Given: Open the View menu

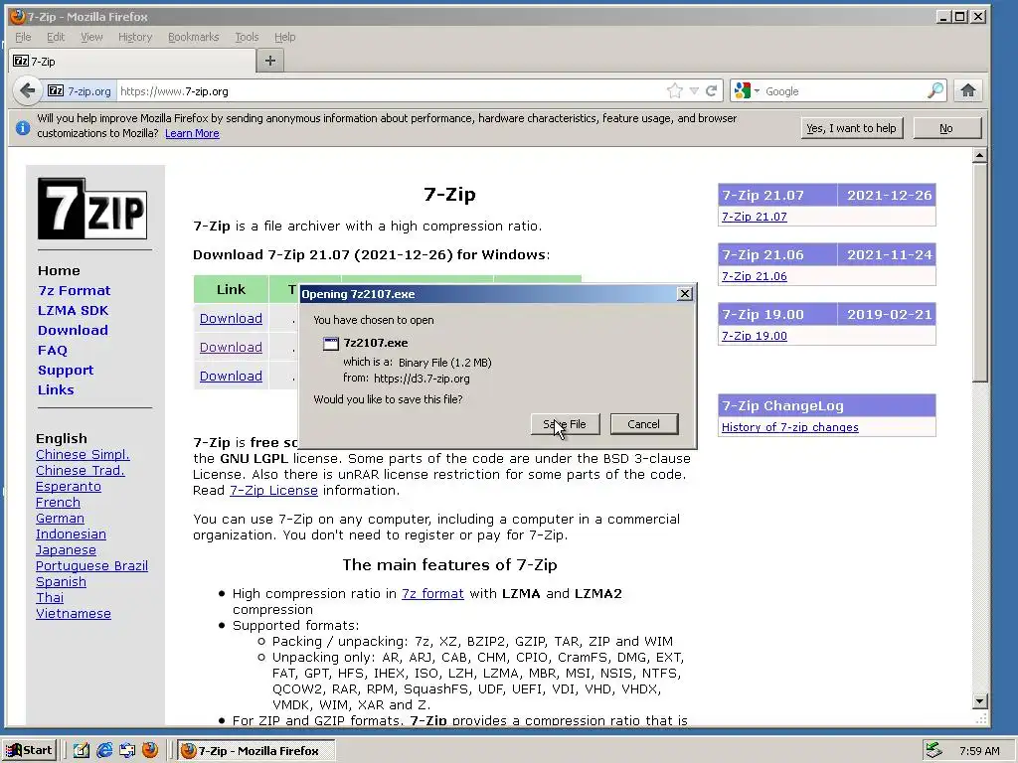Looking at the screenshot, I should pyautogui.click(x=91, y=37).
